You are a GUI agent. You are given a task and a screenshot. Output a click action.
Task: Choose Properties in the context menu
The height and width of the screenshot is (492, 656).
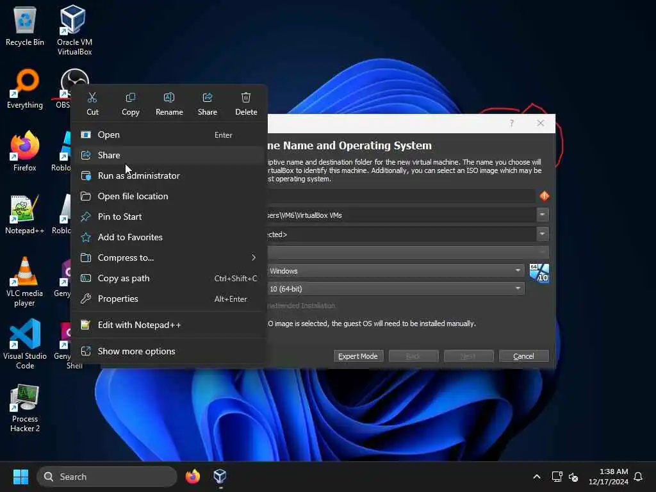169,299
